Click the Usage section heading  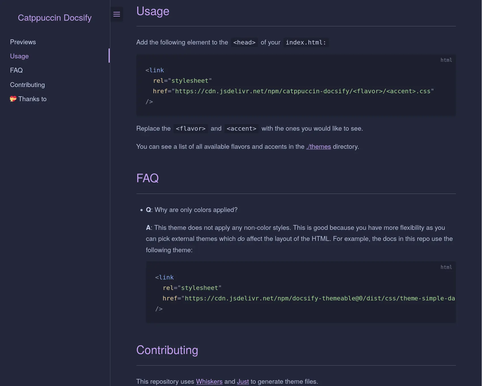pyautogui.click(x=153, y=11)
